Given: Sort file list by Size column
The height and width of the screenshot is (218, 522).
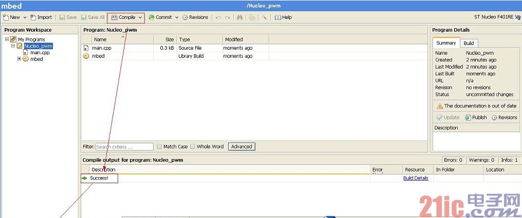Looking at the screenshot, I should 165,39.
